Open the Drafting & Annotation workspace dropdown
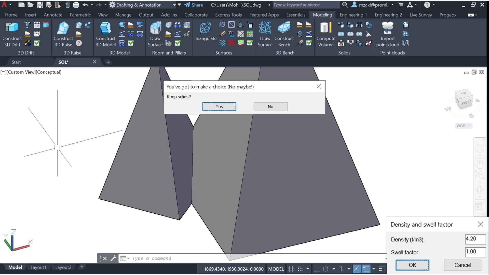This screenshot has height=275, width=489. click(174, 5)
